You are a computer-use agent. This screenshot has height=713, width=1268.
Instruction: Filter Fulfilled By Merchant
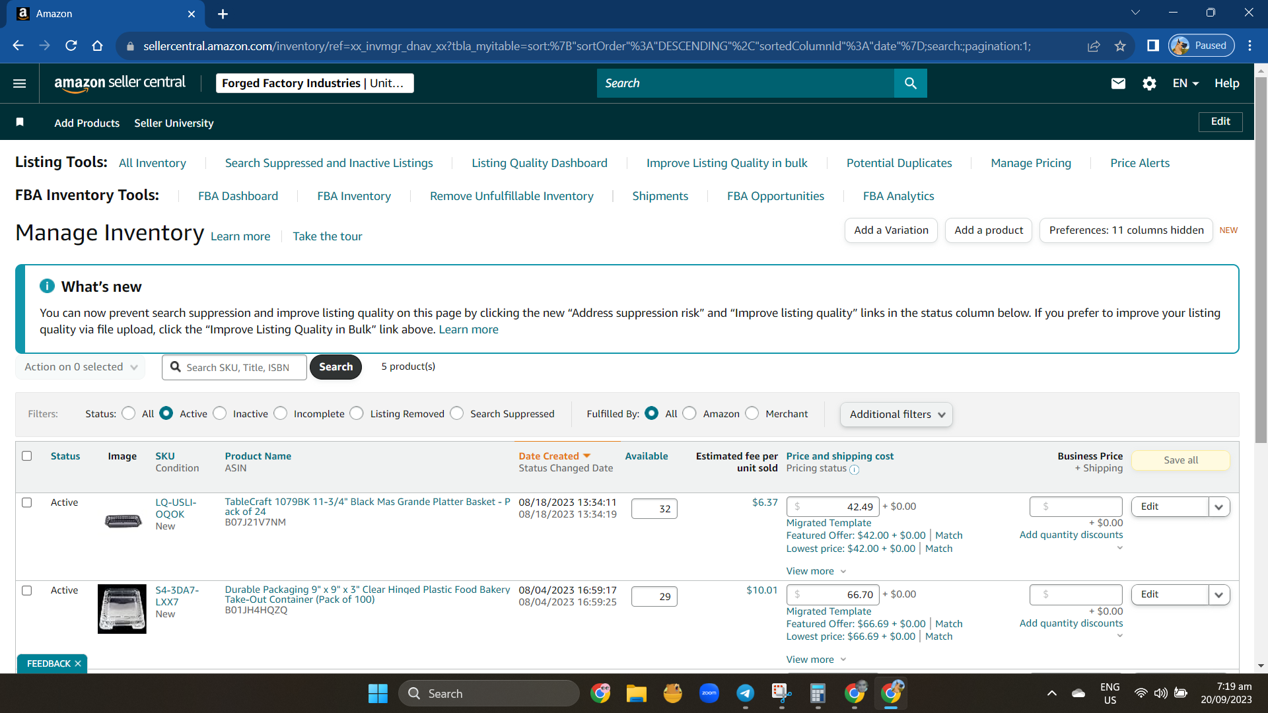coord(752,413)
